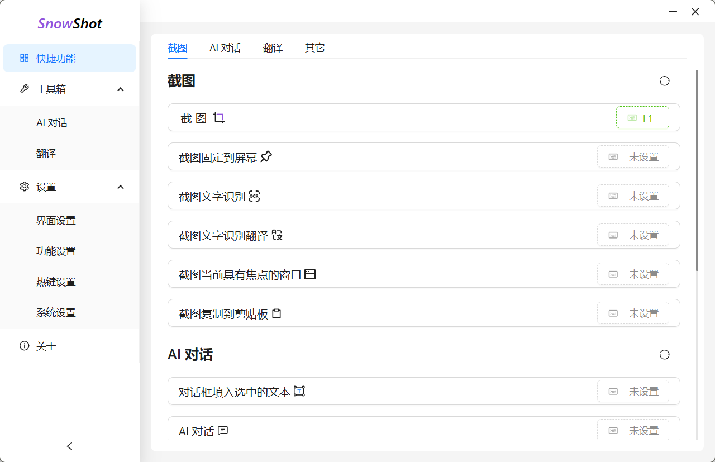This screenshot has height=462, width=715.
Task: Click the chat bubble icon beside AI 对话 row
Action: 223,431
